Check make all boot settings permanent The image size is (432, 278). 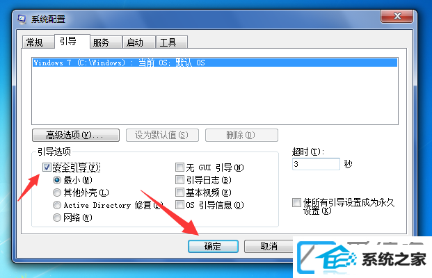point(296,203)
